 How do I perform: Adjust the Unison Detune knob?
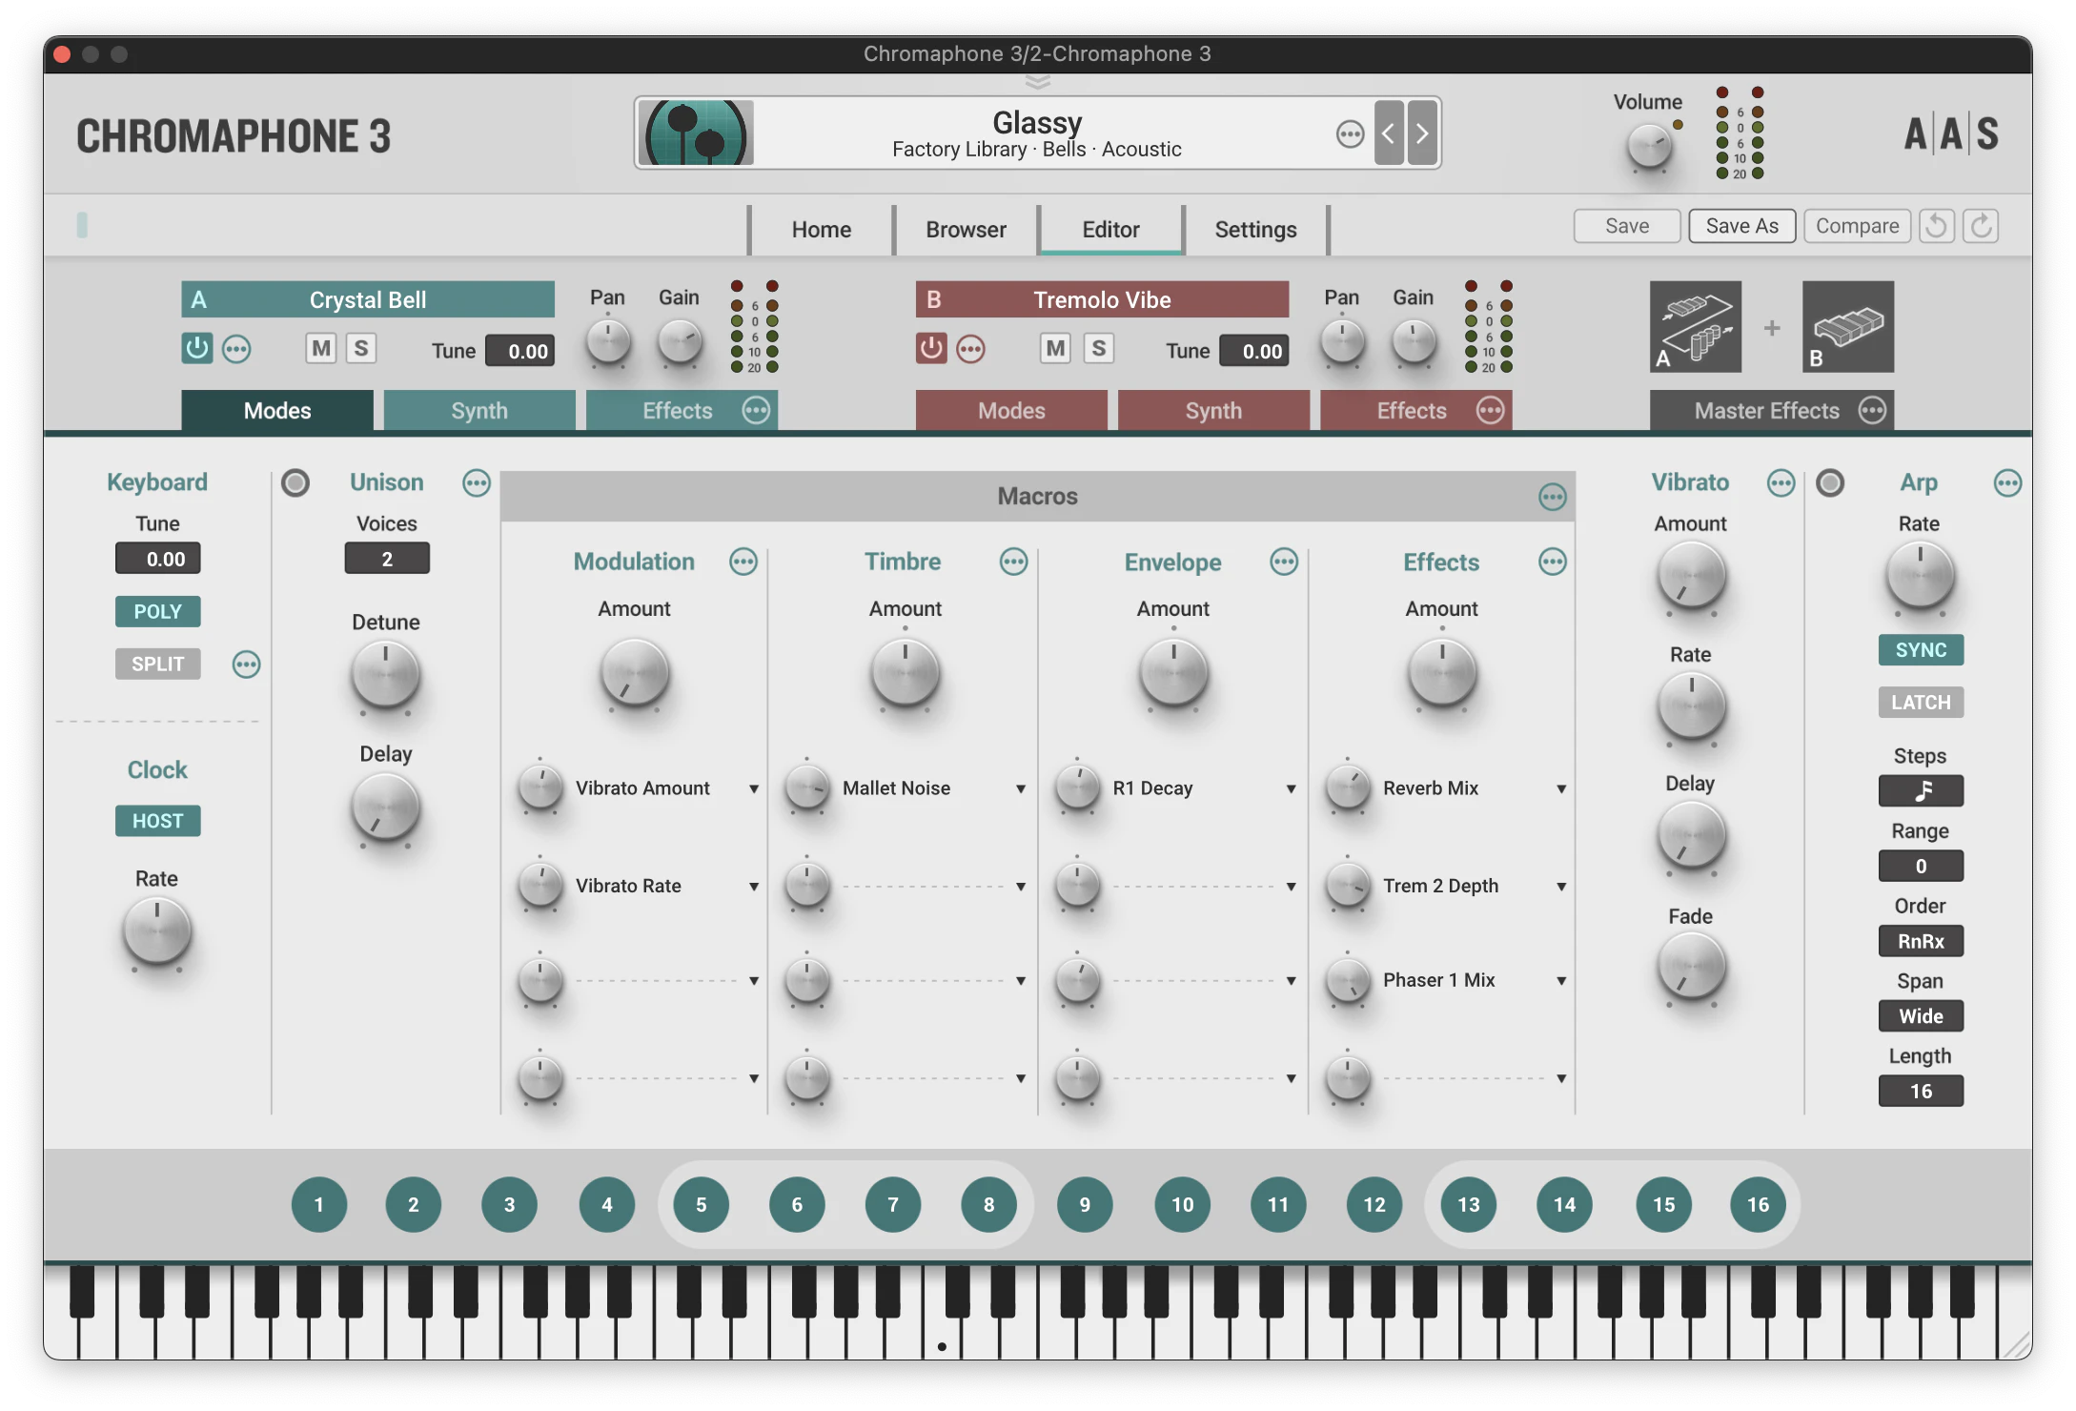[385, 676]
